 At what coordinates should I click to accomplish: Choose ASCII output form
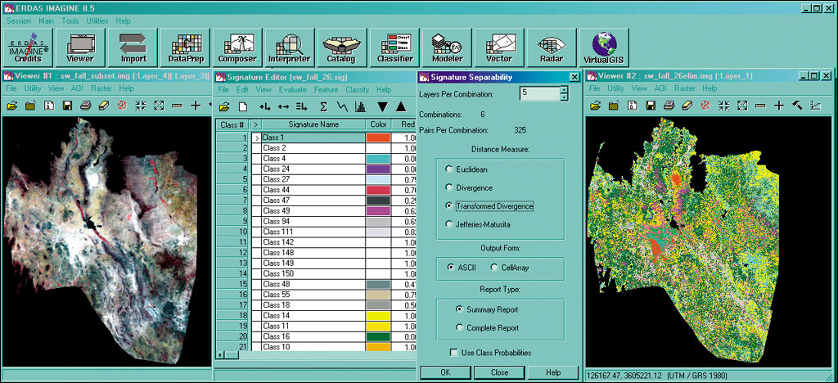pyautogui.click(x=451, y=268)
